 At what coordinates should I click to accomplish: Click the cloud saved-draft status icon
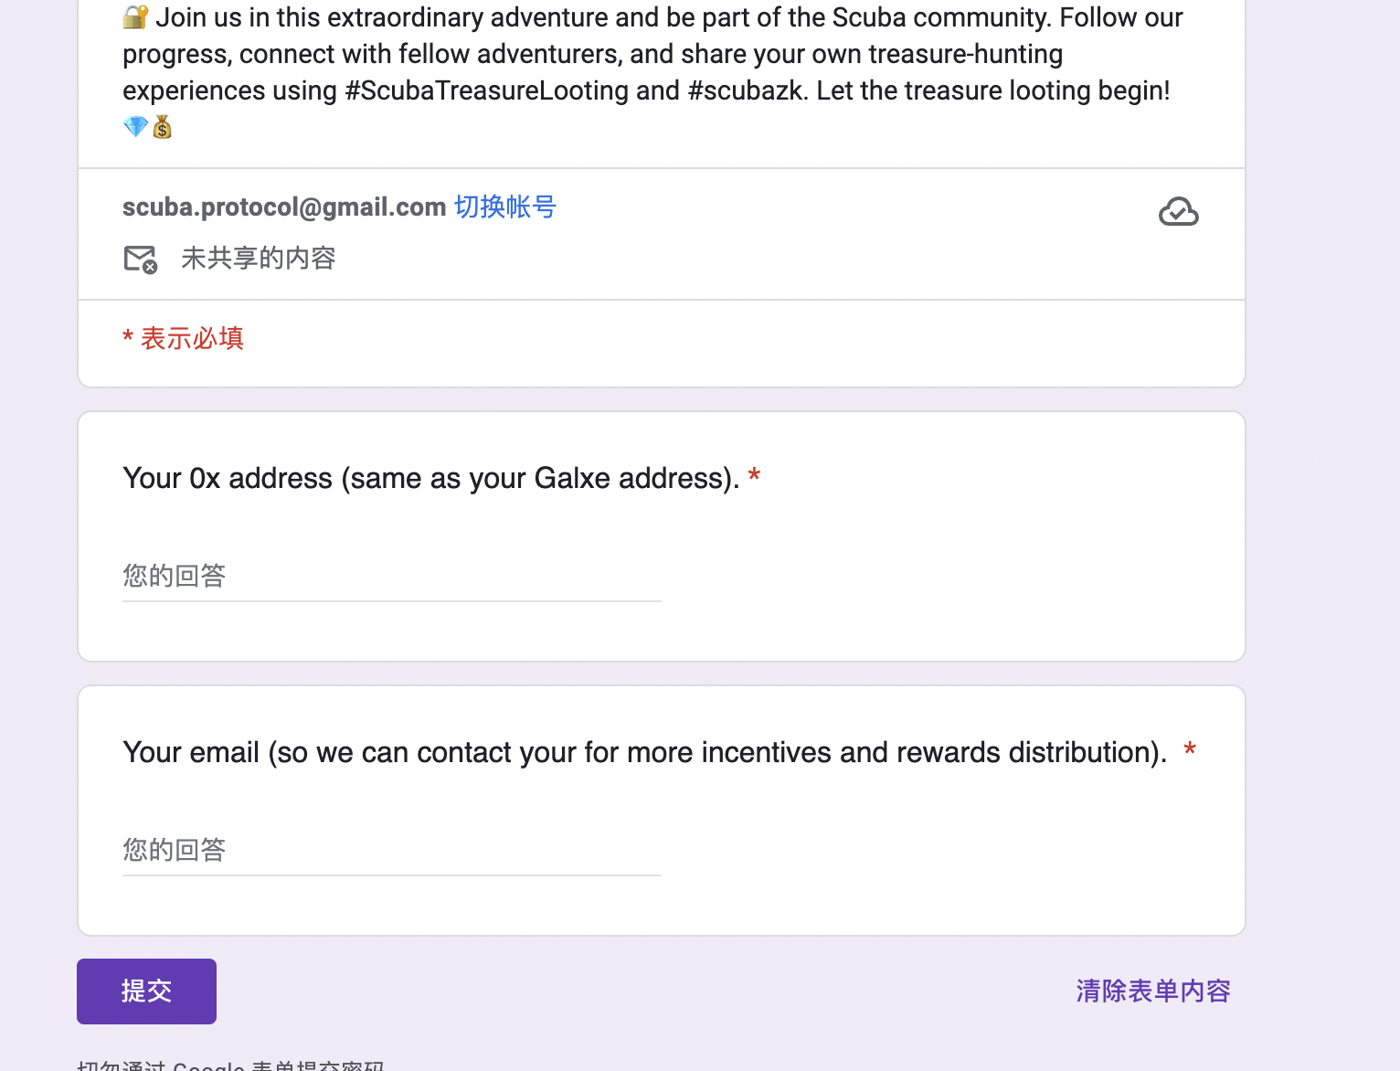click(1178, 212)
